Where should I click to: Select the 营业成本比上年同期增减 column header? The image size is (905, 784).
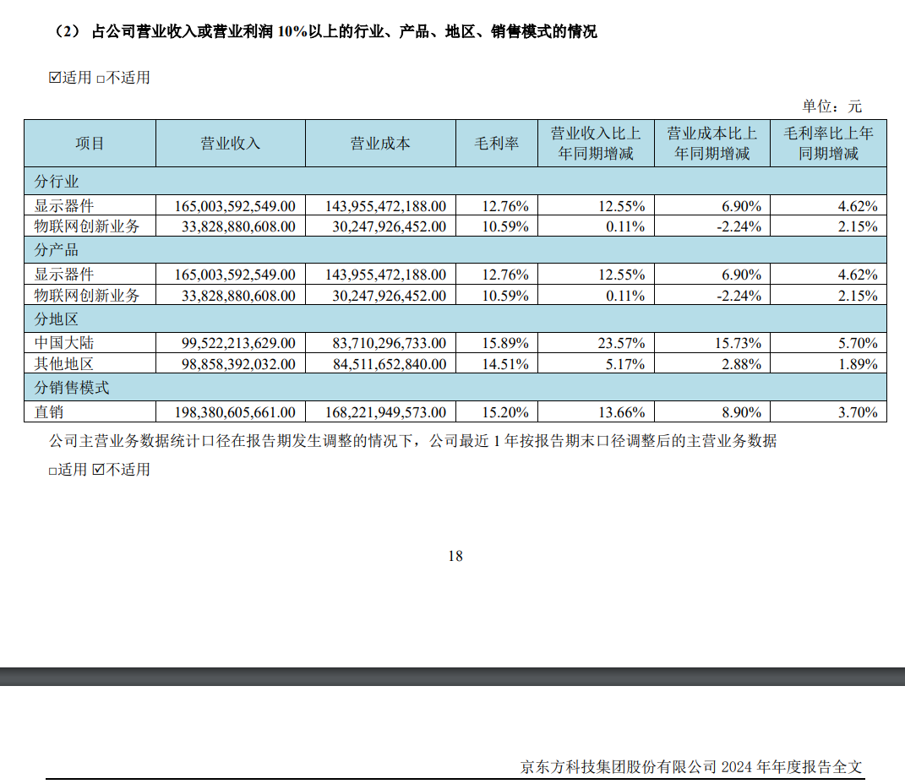(712, 143)
